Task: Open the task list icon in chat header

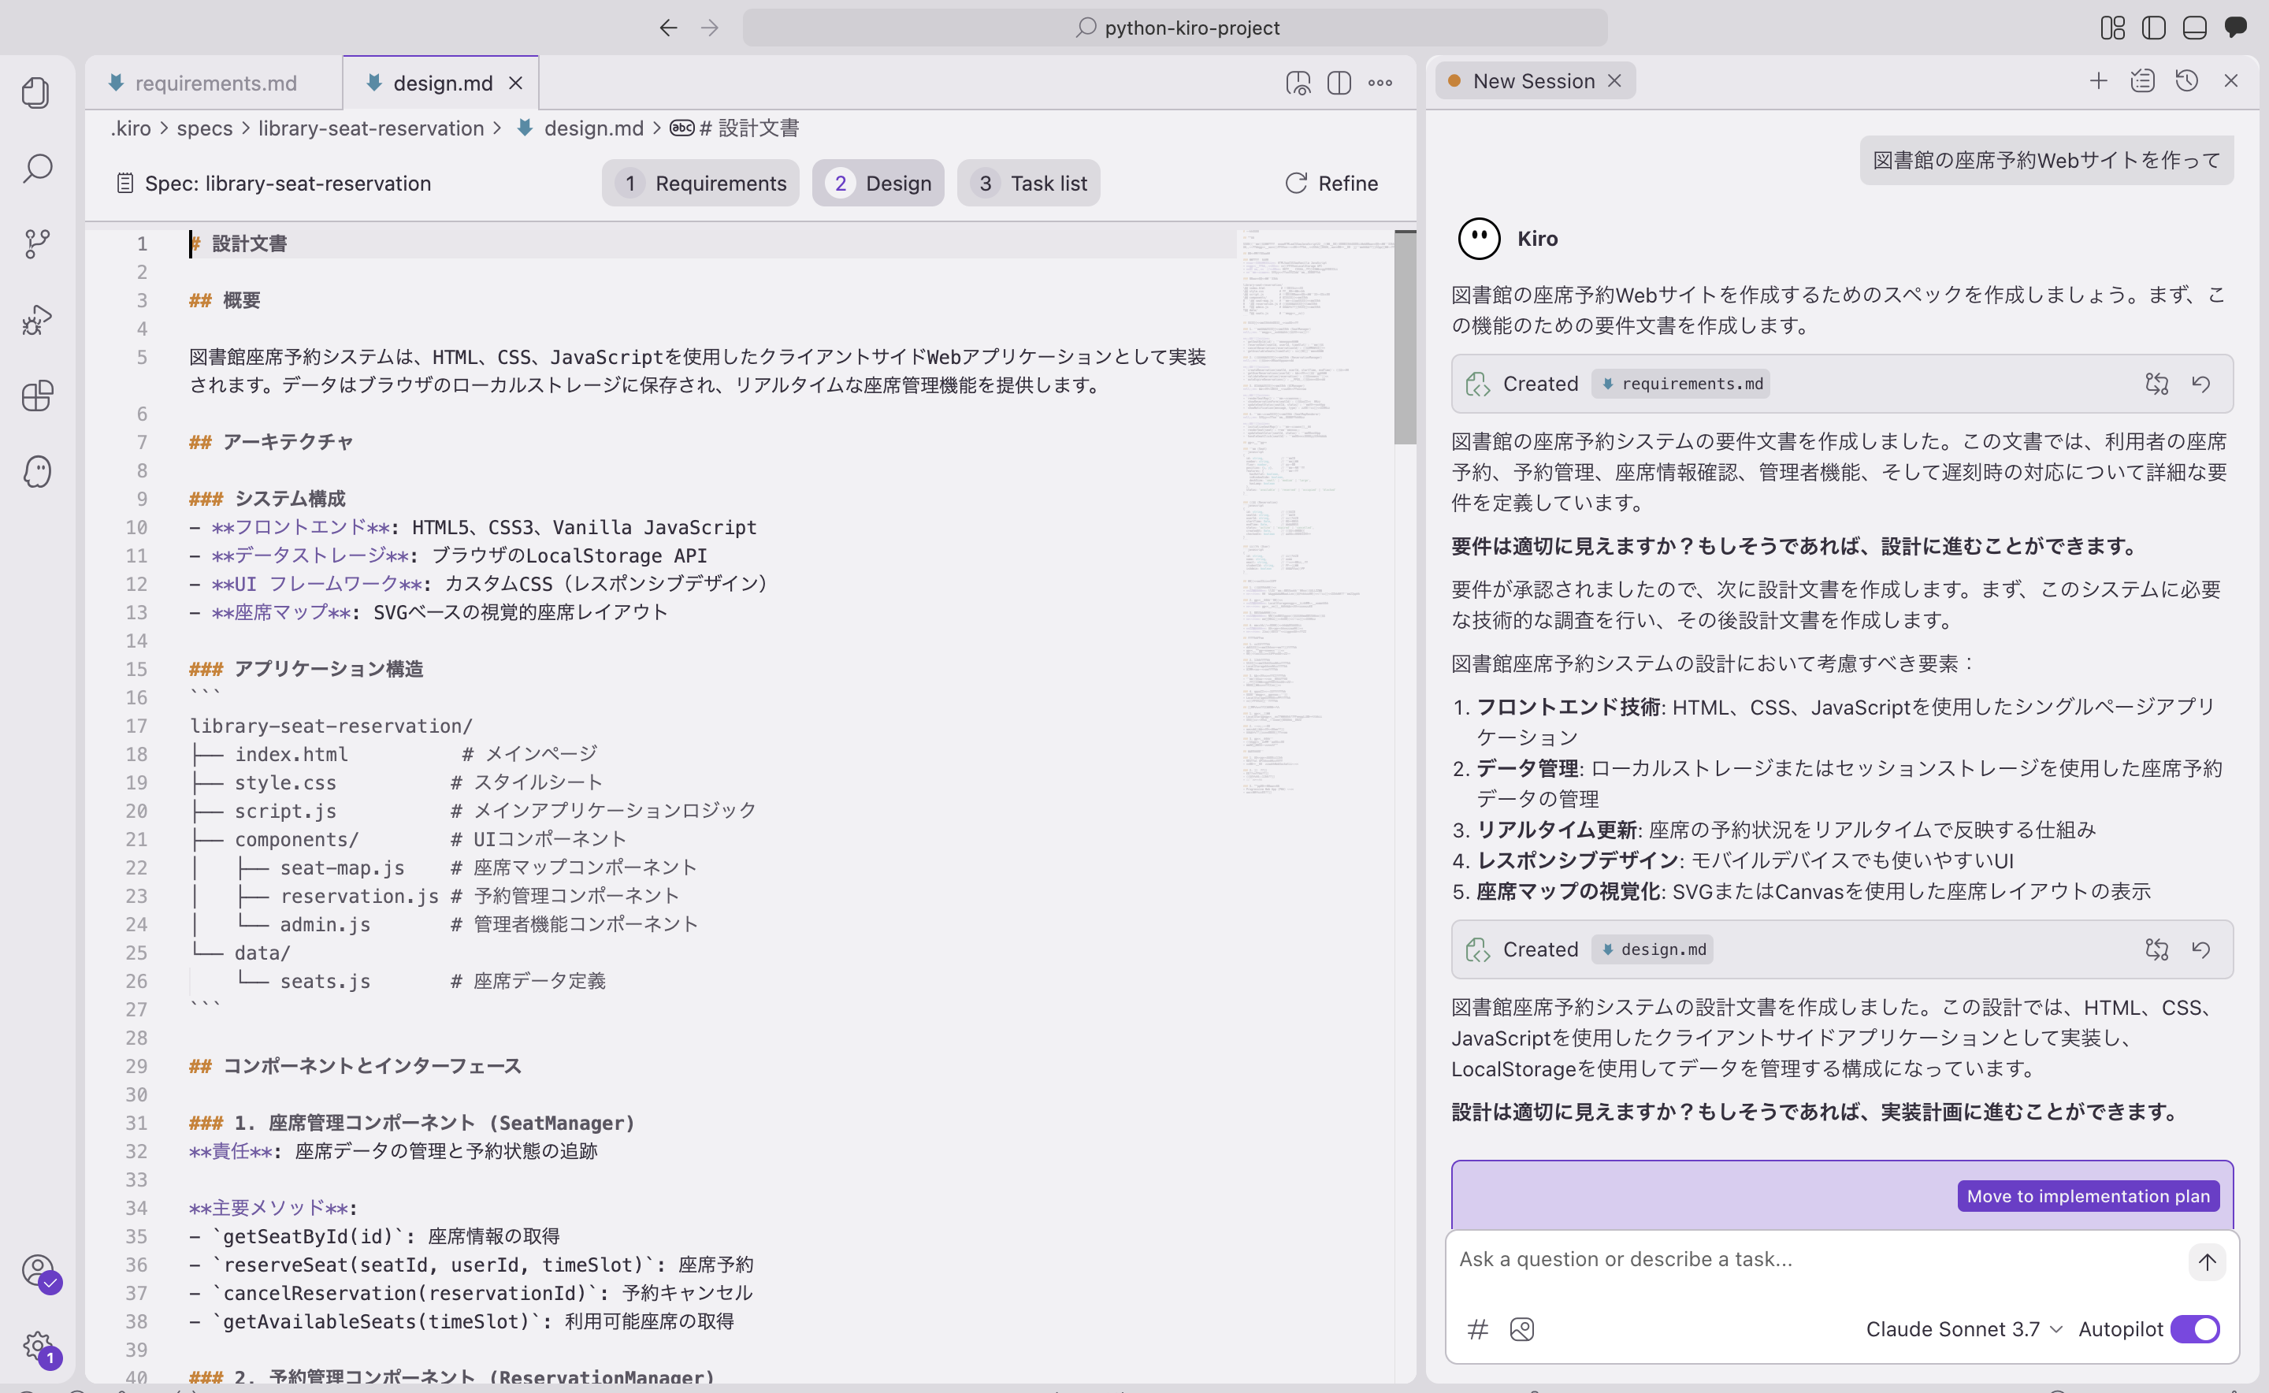Action: [2143, 81]
